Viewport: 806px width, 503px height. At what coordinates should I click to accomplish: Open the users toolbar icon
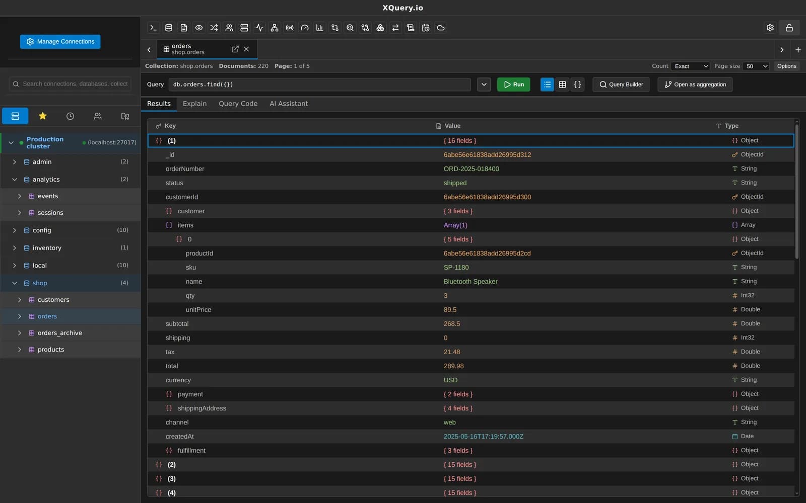(229, 28)
